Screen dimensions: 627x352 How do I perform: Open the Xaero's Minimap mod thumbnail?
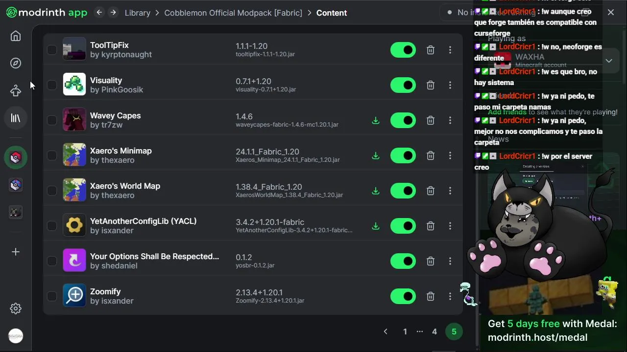(x=74, y=155)
